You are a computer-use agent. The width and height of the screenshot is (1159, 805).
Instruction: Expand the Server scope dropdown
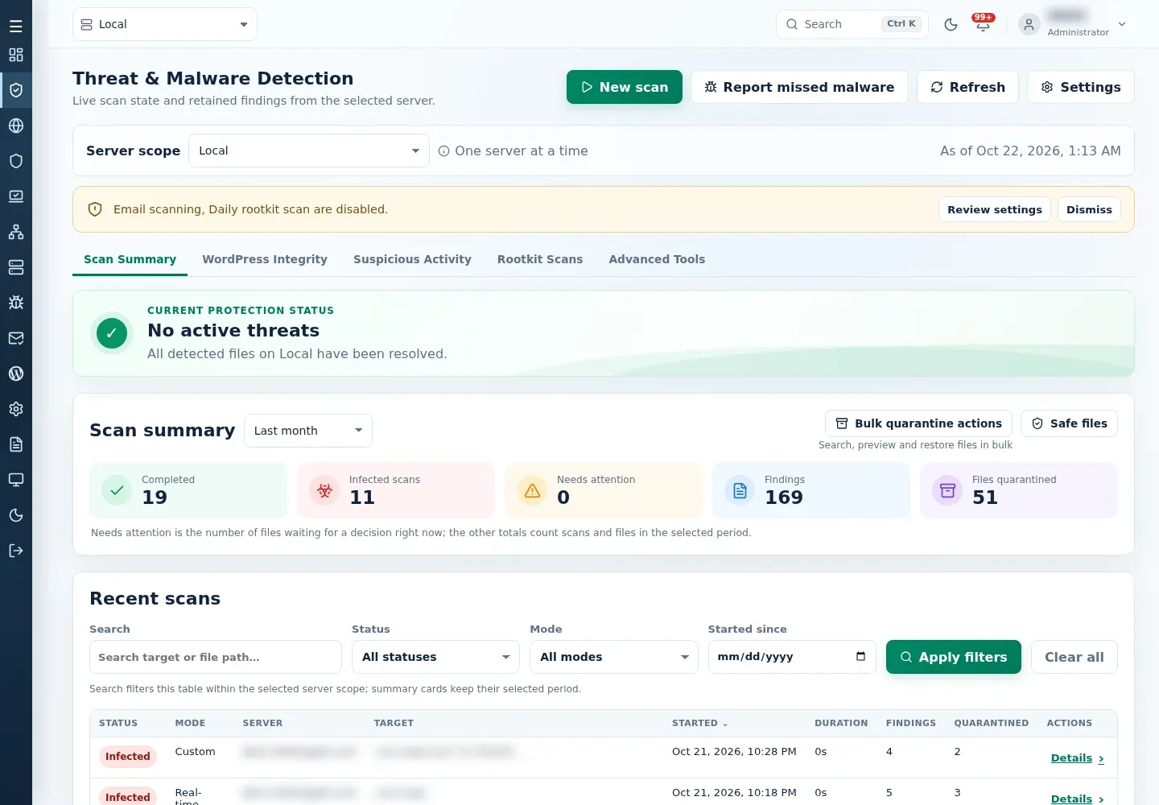(309, 151)
